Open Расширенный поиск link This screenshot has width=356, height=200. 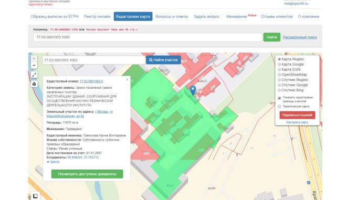pos(300,37)
